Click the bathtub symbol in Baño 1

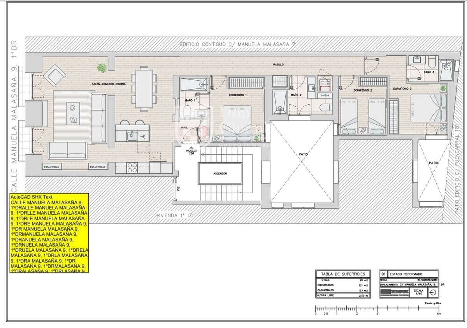point(193,84)
